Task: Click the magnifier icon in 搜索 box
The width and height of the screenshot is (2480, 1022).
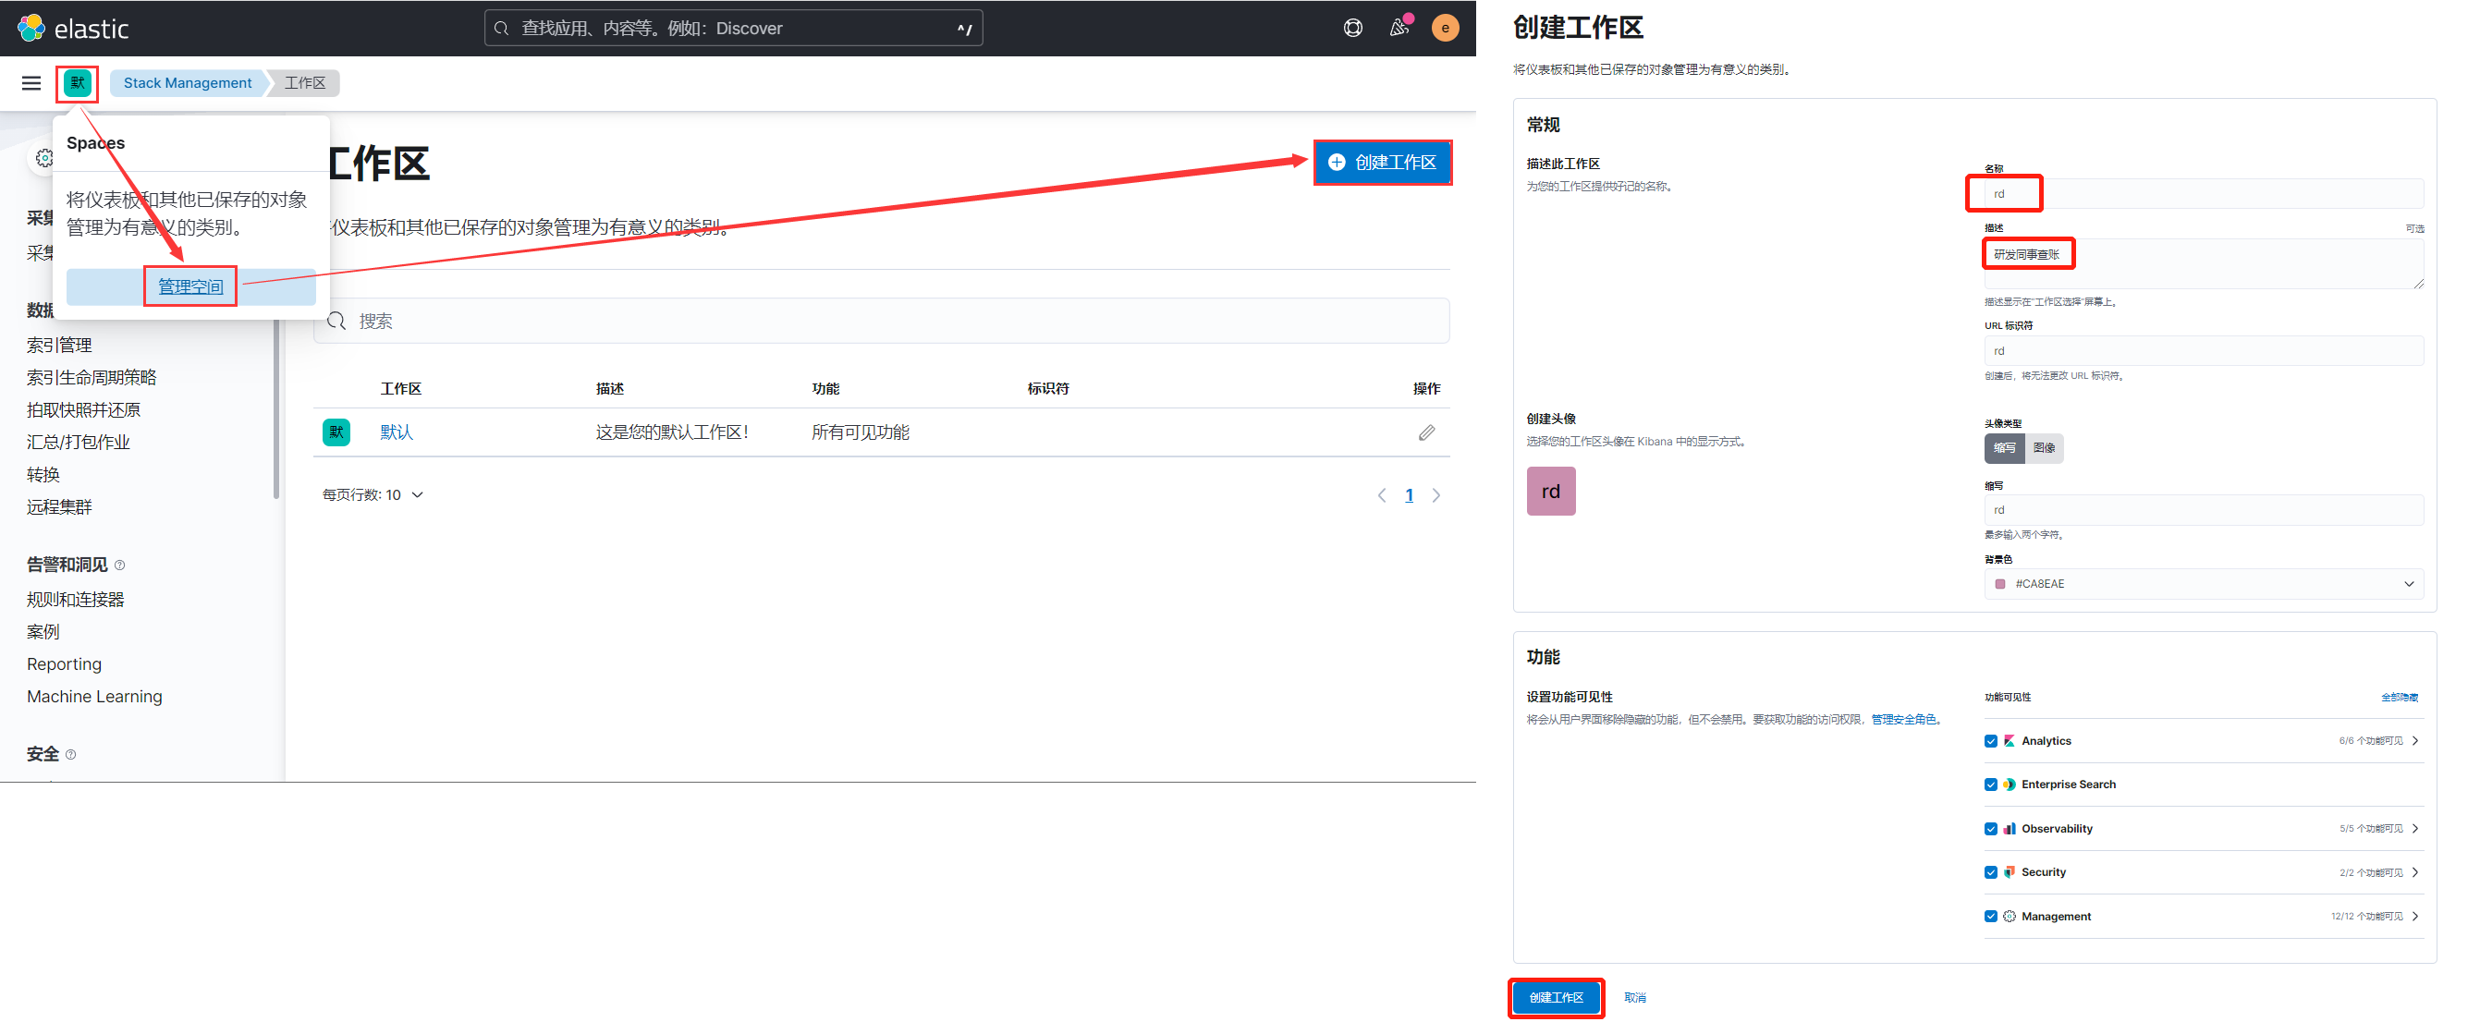Action: pos(336,321)
